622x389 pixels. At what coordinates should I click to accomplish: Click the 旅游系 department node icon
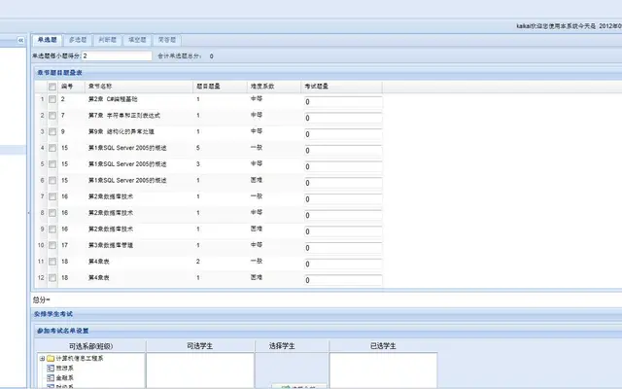click(x=51, y=369)
